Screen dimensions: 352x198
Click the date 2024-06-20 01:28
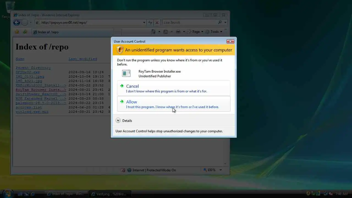coord(86,107)
